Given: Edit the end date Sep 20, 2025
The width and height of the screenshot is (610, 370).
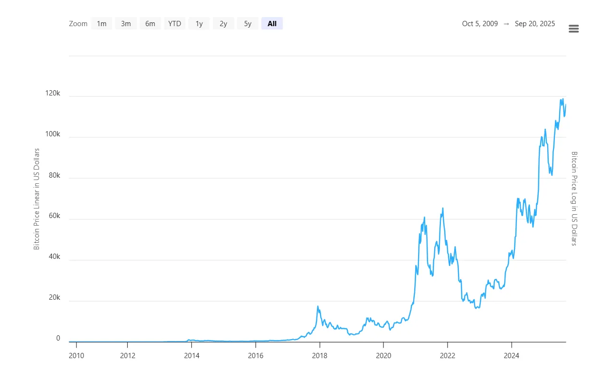Looking at the screenshot, I should 534,24.
